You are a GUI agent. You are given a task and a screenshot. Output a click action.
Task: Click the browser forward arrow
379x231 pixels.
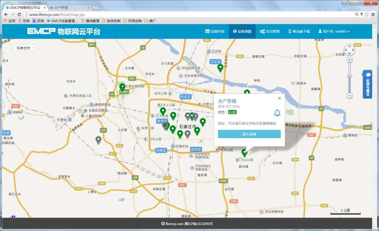[x=13, y=14]
